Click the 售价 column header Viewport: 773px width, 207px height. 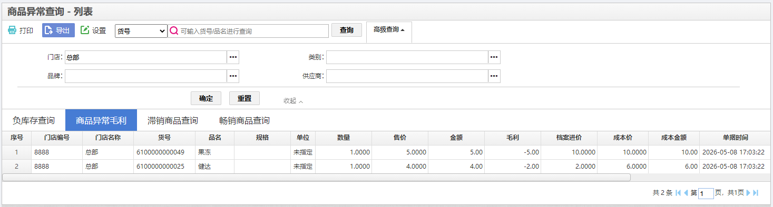coord(400,138)
